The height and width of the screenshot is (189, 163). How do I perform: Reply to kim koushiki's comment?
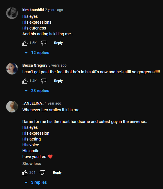click(x=58, y=43)
